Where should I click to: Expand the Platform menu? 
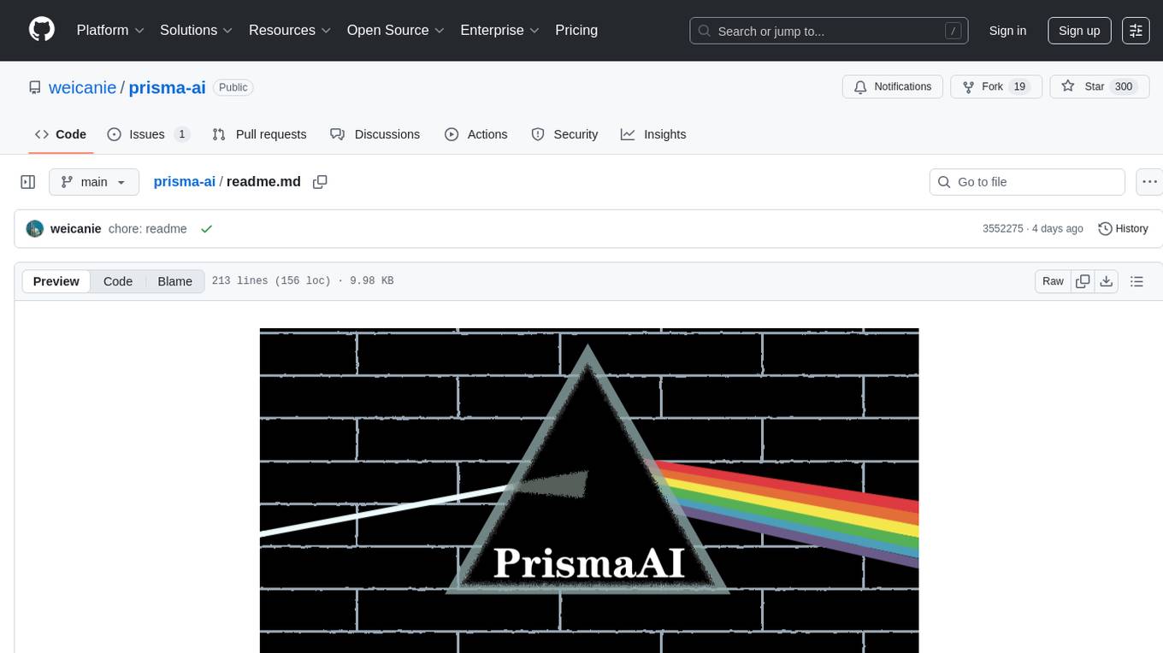click(110, 30)
